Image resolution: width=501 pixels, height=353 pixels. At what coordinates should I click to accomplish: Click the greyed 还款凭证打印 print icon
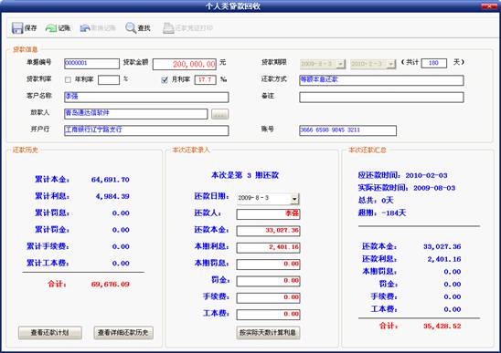point(168,28)
